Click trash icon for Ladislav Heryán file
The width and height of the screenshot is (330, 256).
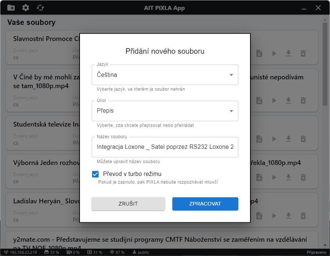pos(303,216)
